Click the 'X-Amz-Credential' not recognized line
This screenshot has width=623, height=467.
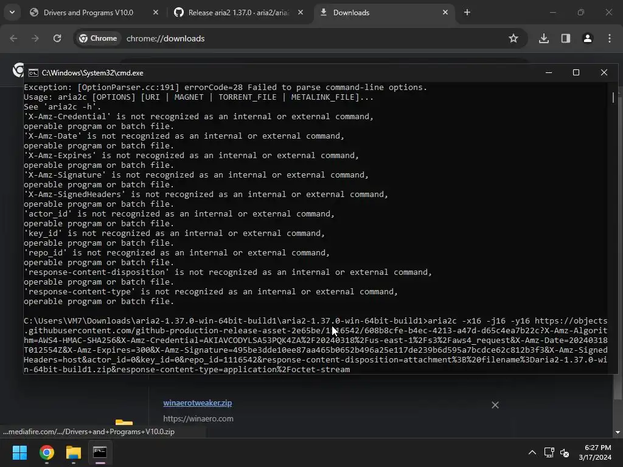pos(198,116)
